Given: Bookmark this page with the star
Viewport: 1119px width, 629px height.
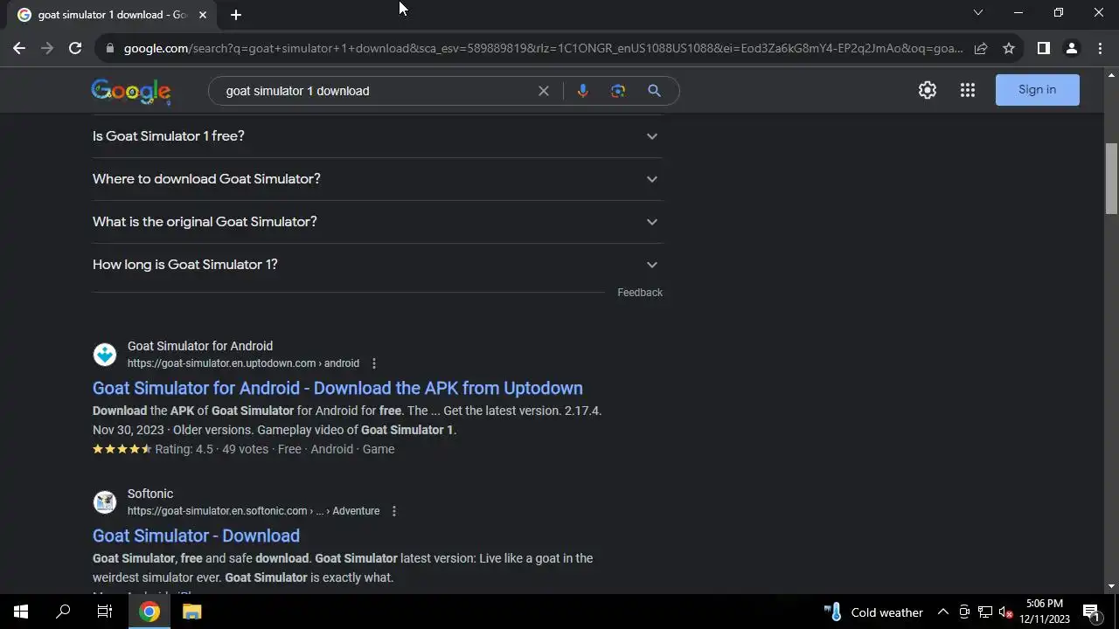Looking at the screenshot, I should [x=1009, y=49].
